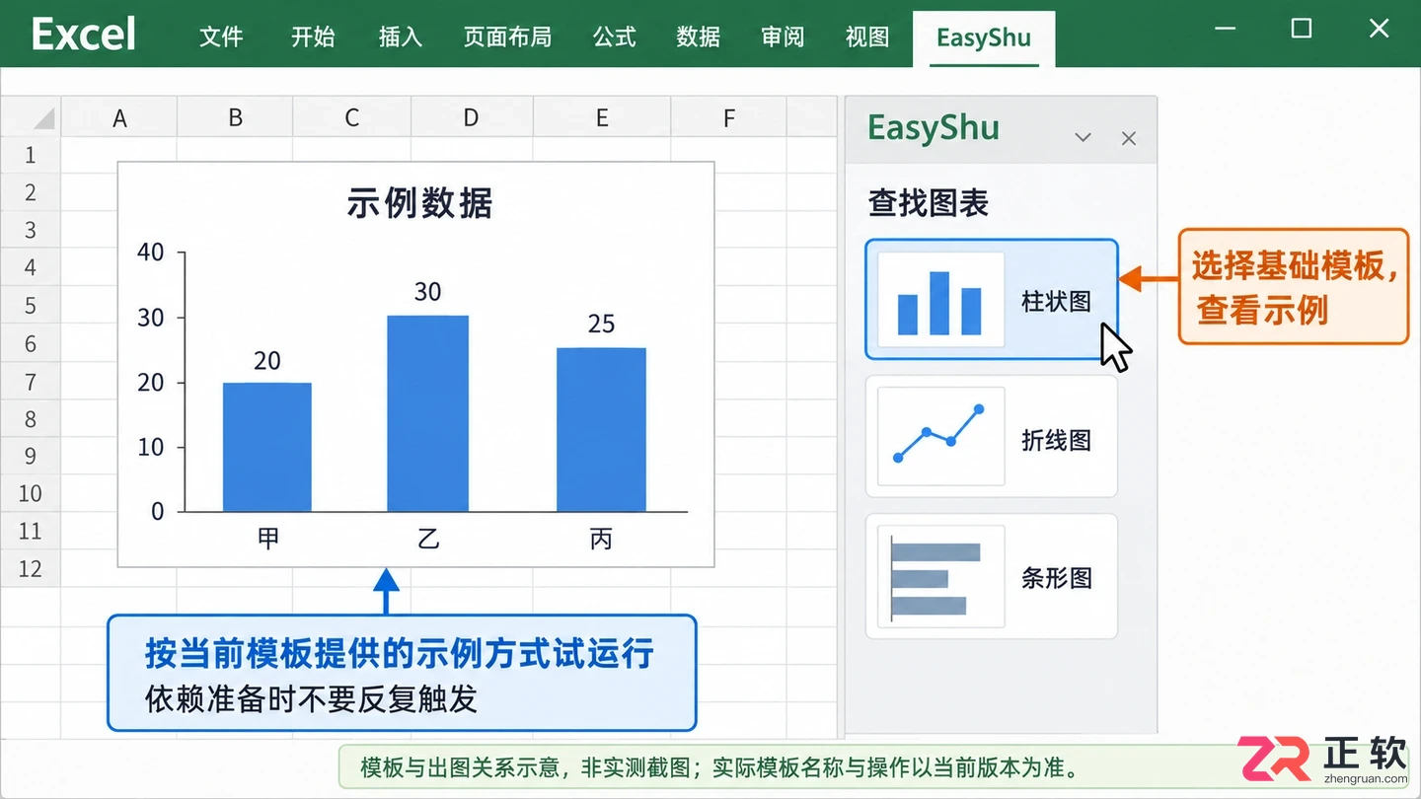
Task: Go to the 插入 ribbon tab
Action: coord(401,37)
